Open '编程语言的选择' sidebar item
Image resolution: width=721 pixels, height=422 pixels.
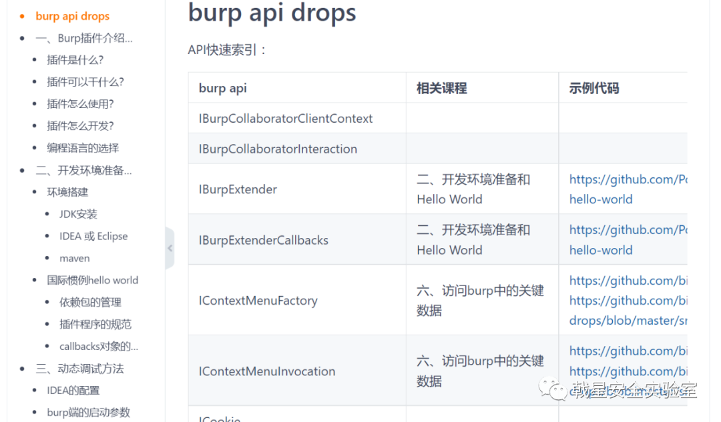click(x=83, y=148)
